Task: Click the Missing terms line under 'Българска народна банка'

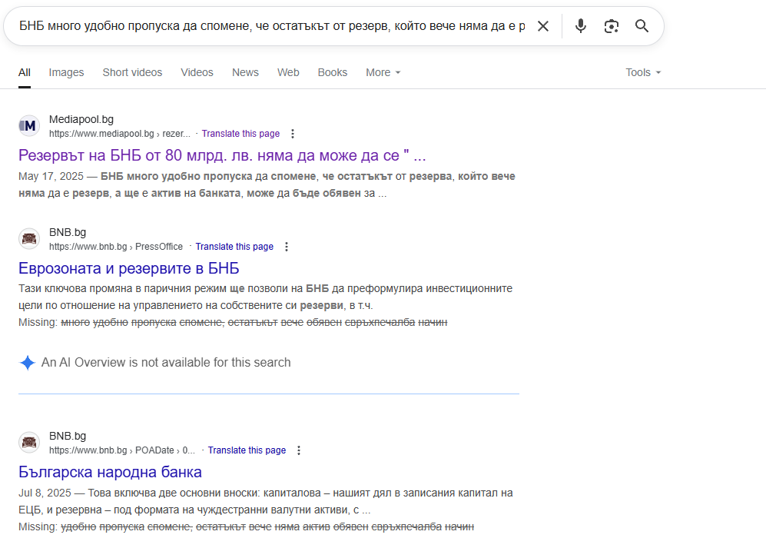Action: 246,526
